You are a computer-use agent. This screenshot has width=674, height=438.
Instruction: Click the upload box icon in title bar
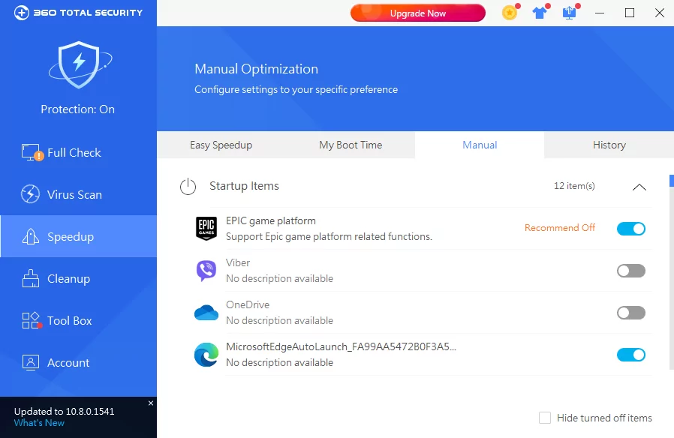[570, 13]
